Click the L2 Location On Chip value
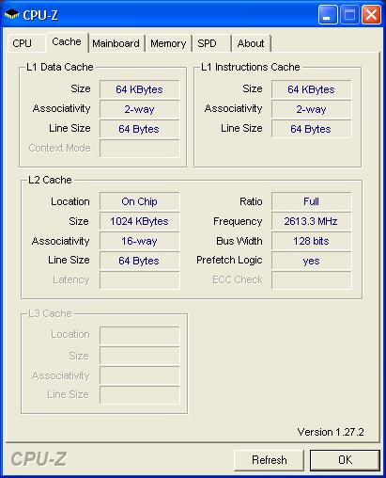This screenshot has height=478, width=386. coord(139,201)
